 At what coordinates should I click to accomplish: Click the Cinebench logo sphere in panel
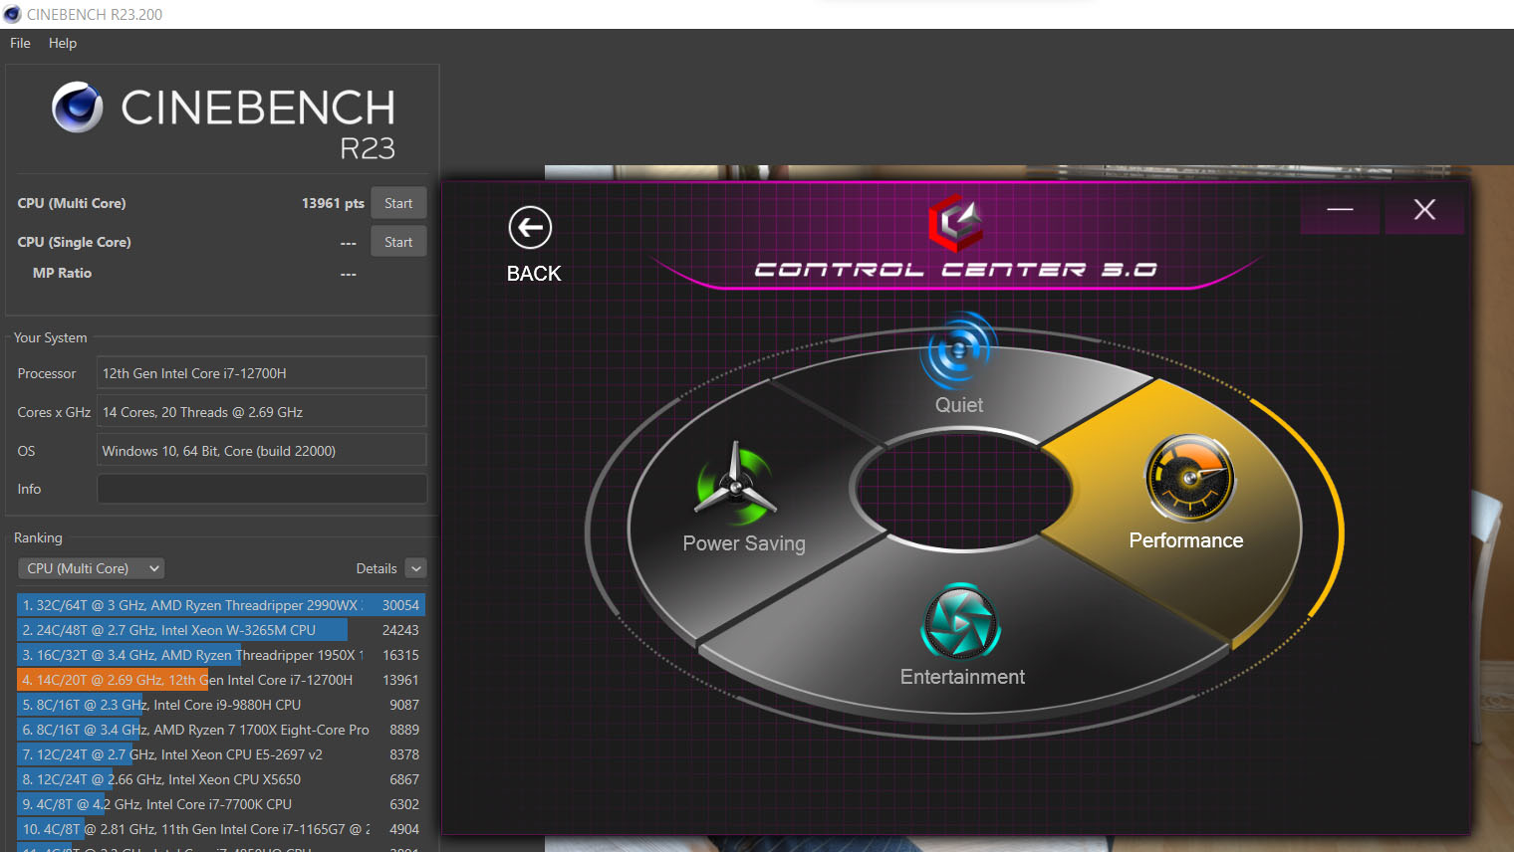tap(78, 107)
